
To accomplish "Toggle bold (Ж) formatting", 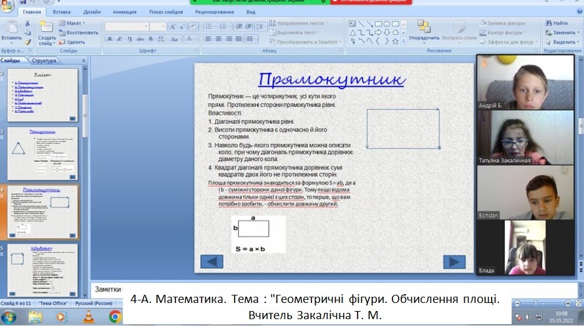I will (x=109, y=39).
